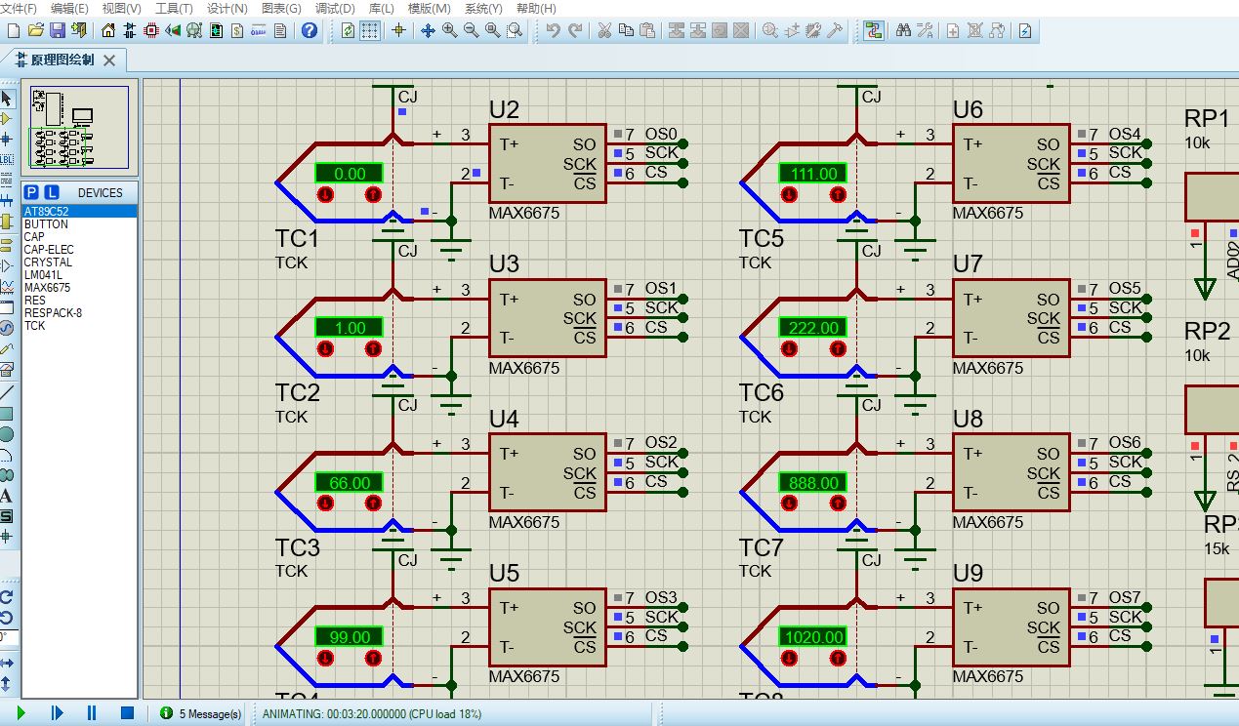Zoom in on the schematic
The image size is (1239, 726).
[x=449, y=30]
